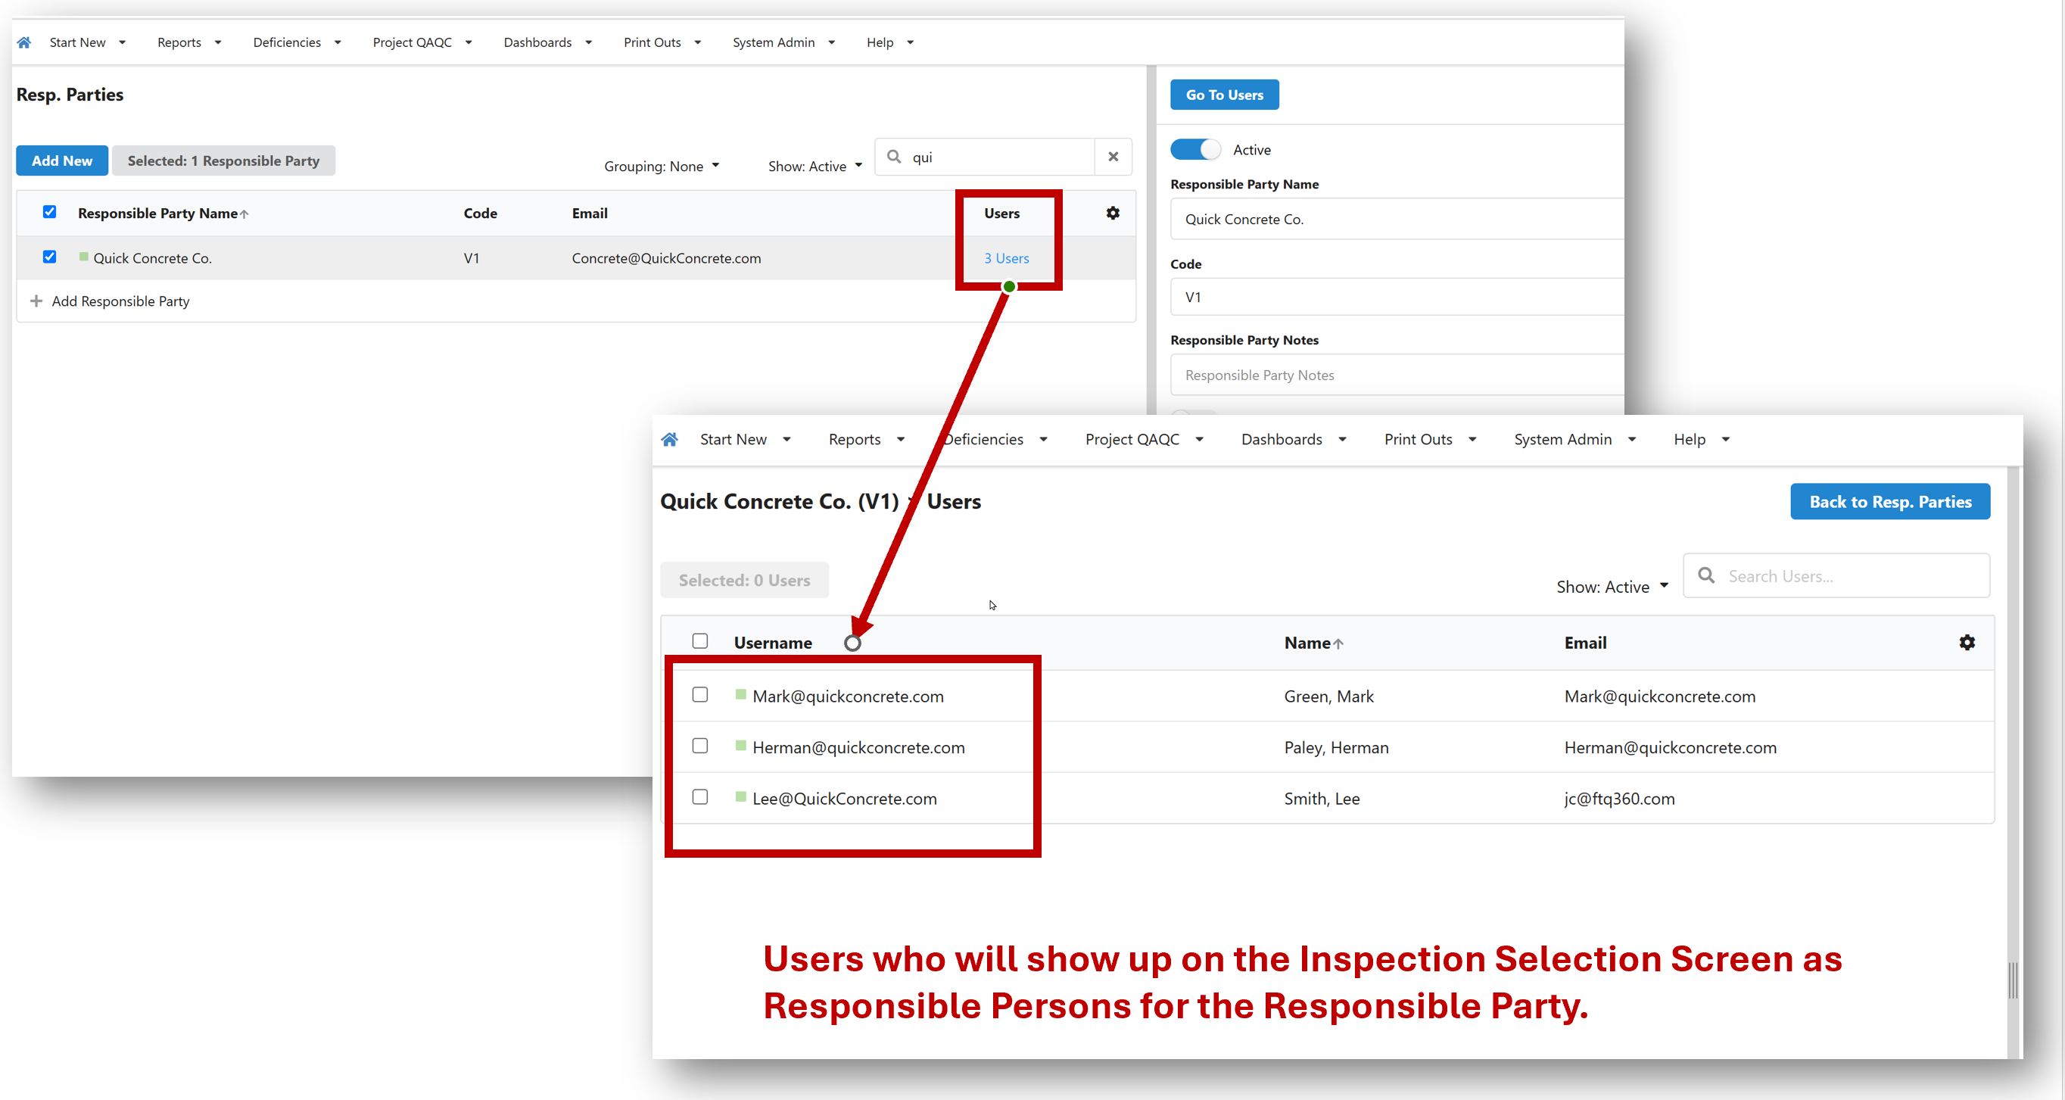Image resolution: width=2065 pixels, height=1100 pixels.
Task: Open the users table settings gear
Action: tap(1967, 643)
